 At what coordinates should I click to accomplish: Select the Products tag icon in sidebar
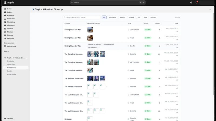5,15
